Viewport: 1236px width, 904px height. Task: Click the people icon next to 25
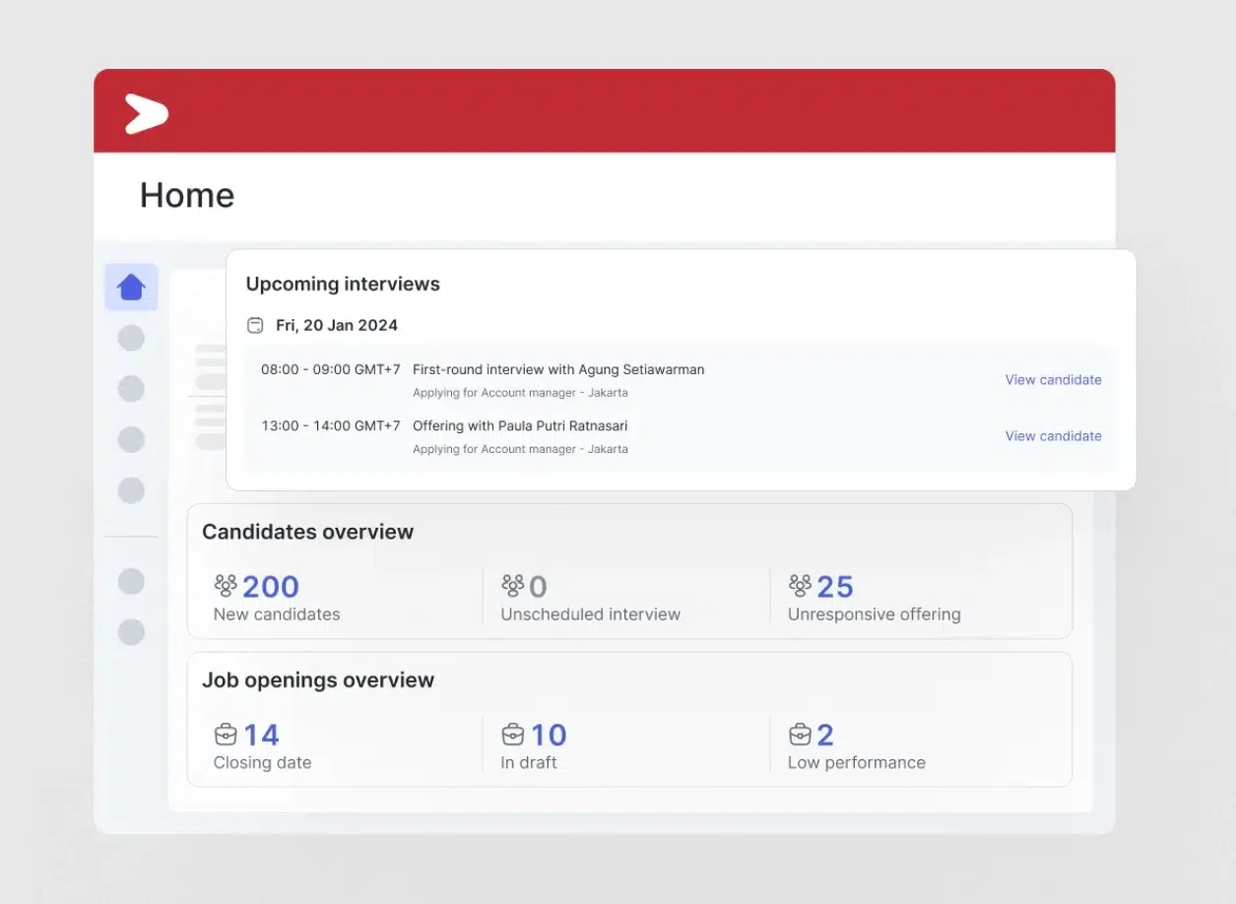click(x=800, y=586)
